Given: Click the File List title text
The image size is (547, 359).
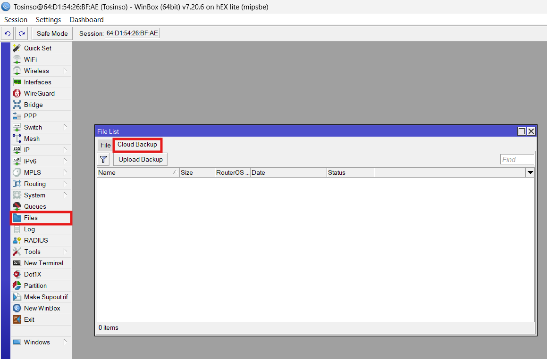Looking at the screenshot, I should click(x=108, y=131).
